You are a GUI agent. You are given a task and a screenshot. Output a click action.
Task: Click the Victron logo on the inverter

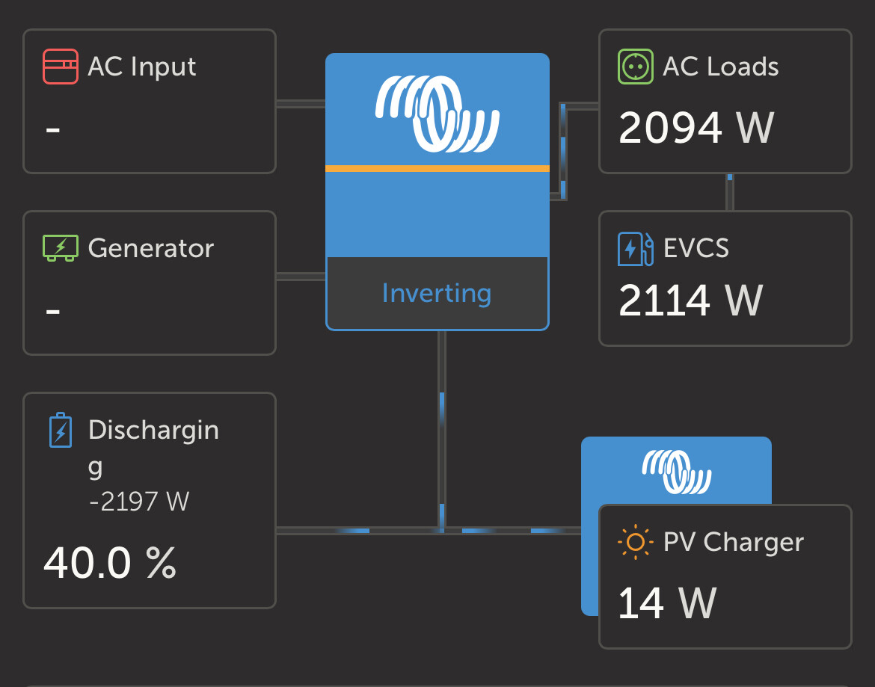click(x=437, y=114)
